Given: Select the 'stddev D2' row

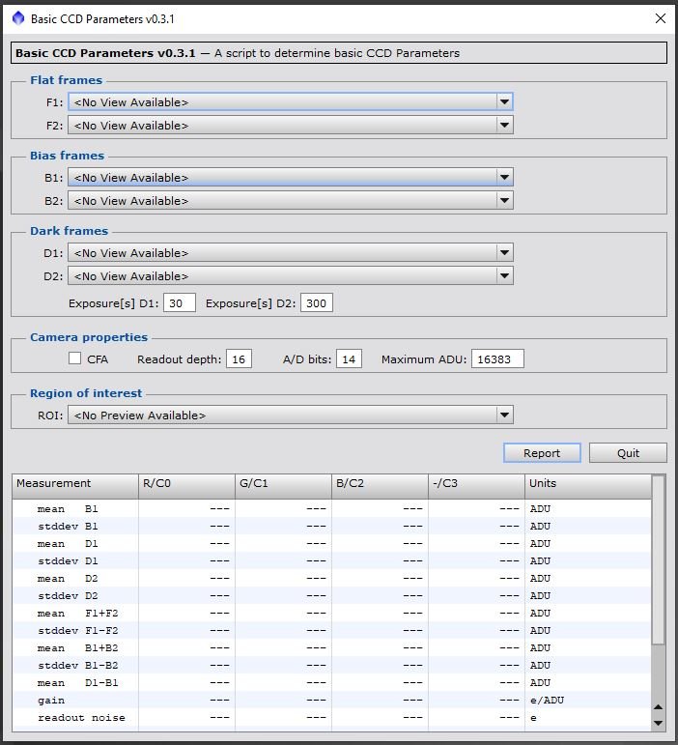Looking at the screenshot, I should coord(331,595).
